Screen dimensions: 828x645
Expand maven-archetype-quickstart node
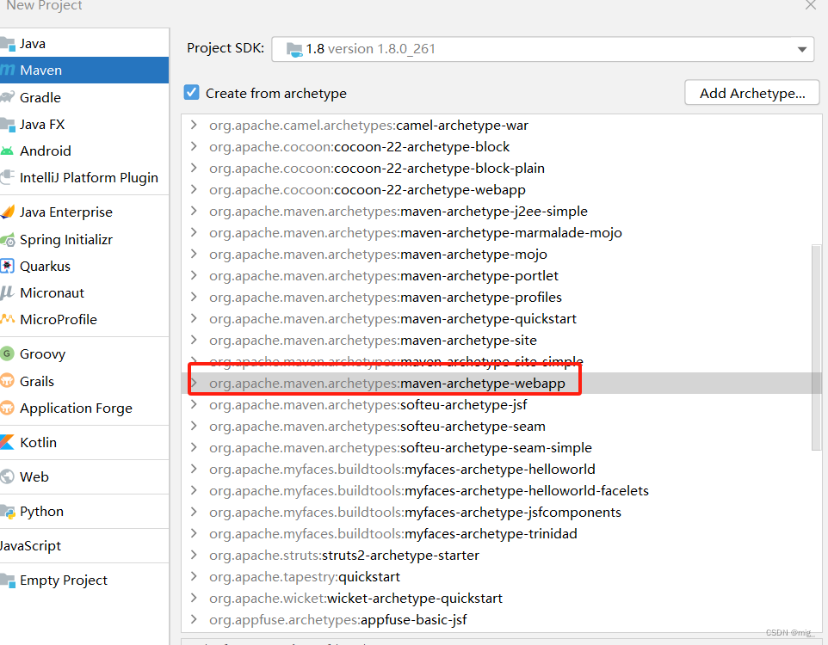point(194,318)
